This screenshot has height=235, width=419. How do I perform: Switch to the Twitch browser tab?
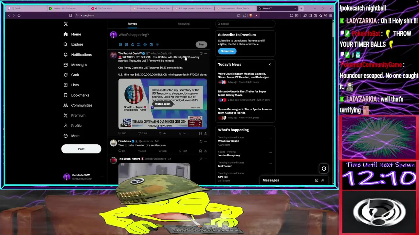pos(26,8)
